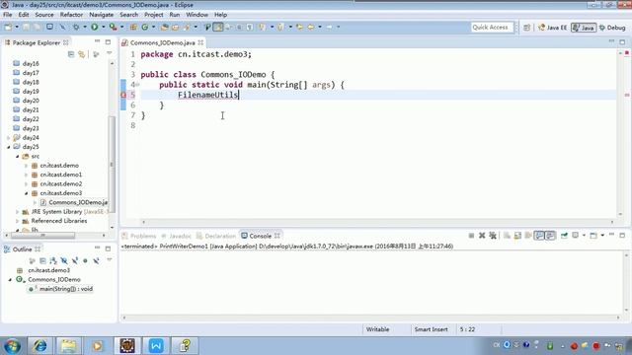Click the Outline Focus on Active Task icon
632x355 pixels.
(33, 260)
